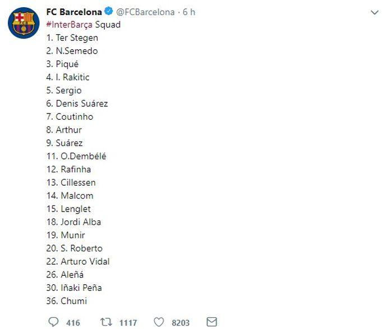The image size is (387, 329).
Task: Click the retweet arrows icon
Action: 106,322
